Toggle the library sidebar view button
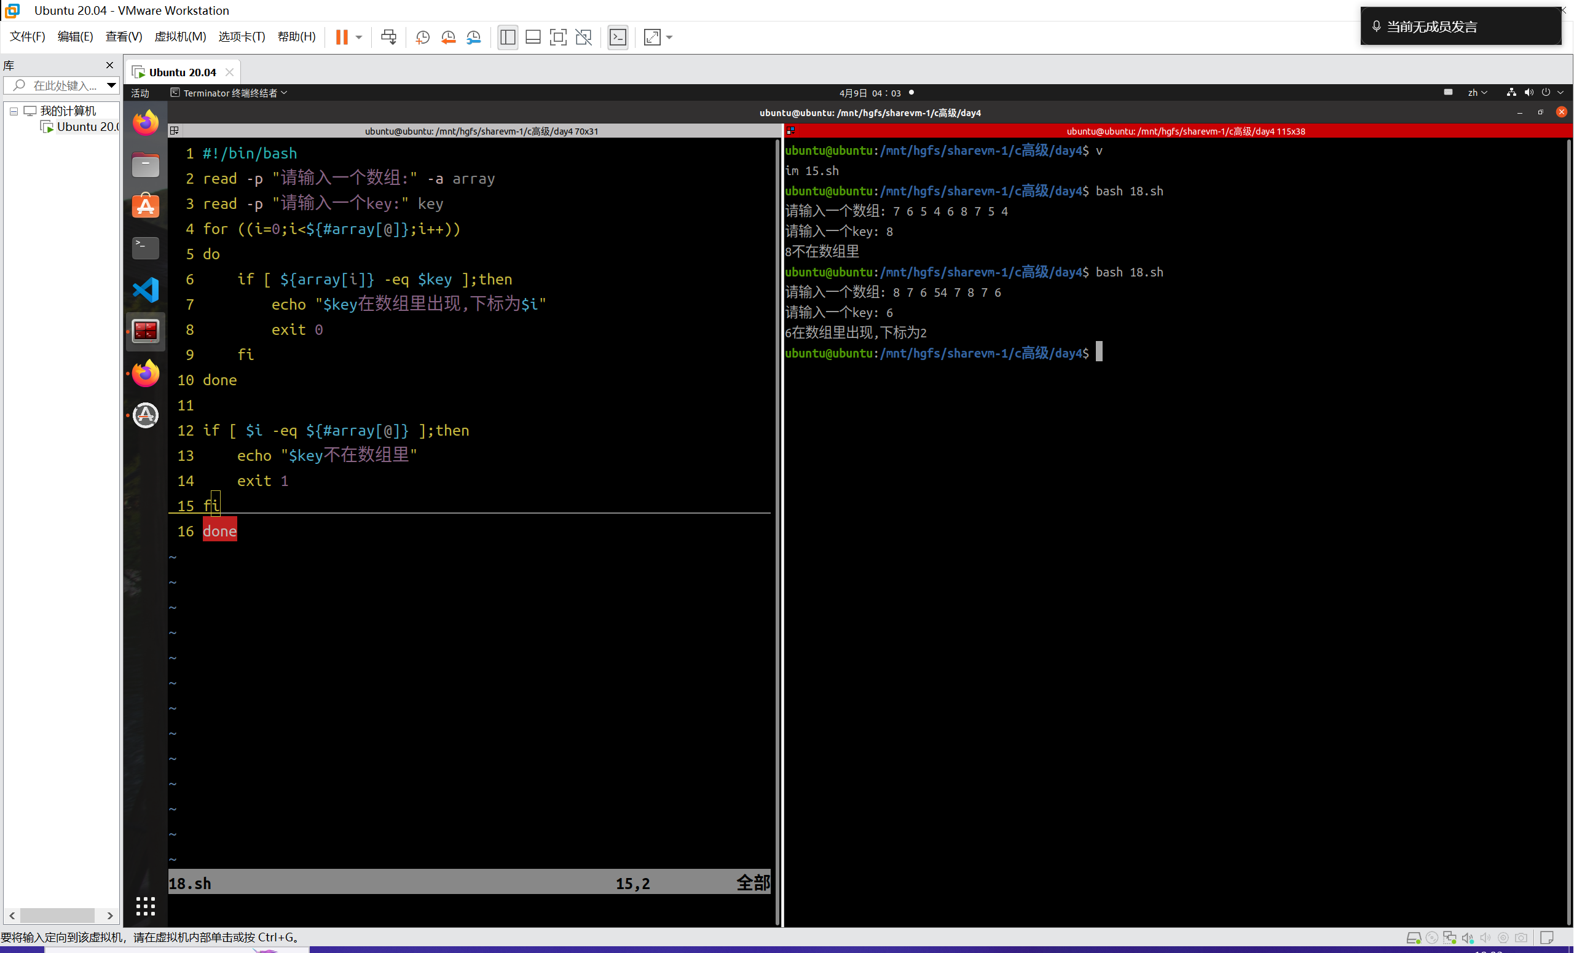 coord(508,37)
